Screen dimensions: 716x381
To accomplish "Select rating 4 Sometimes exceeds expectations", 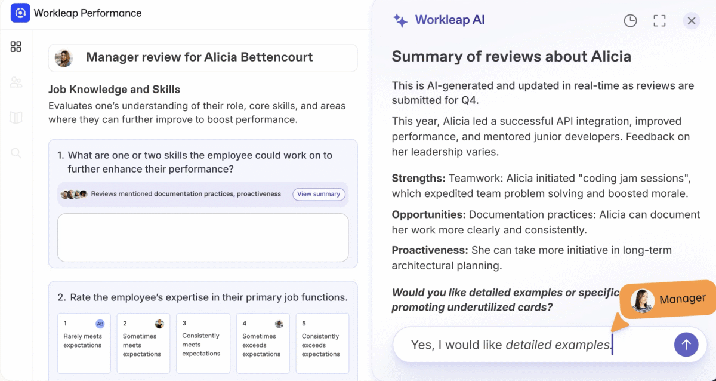I will tap(263, 343).
